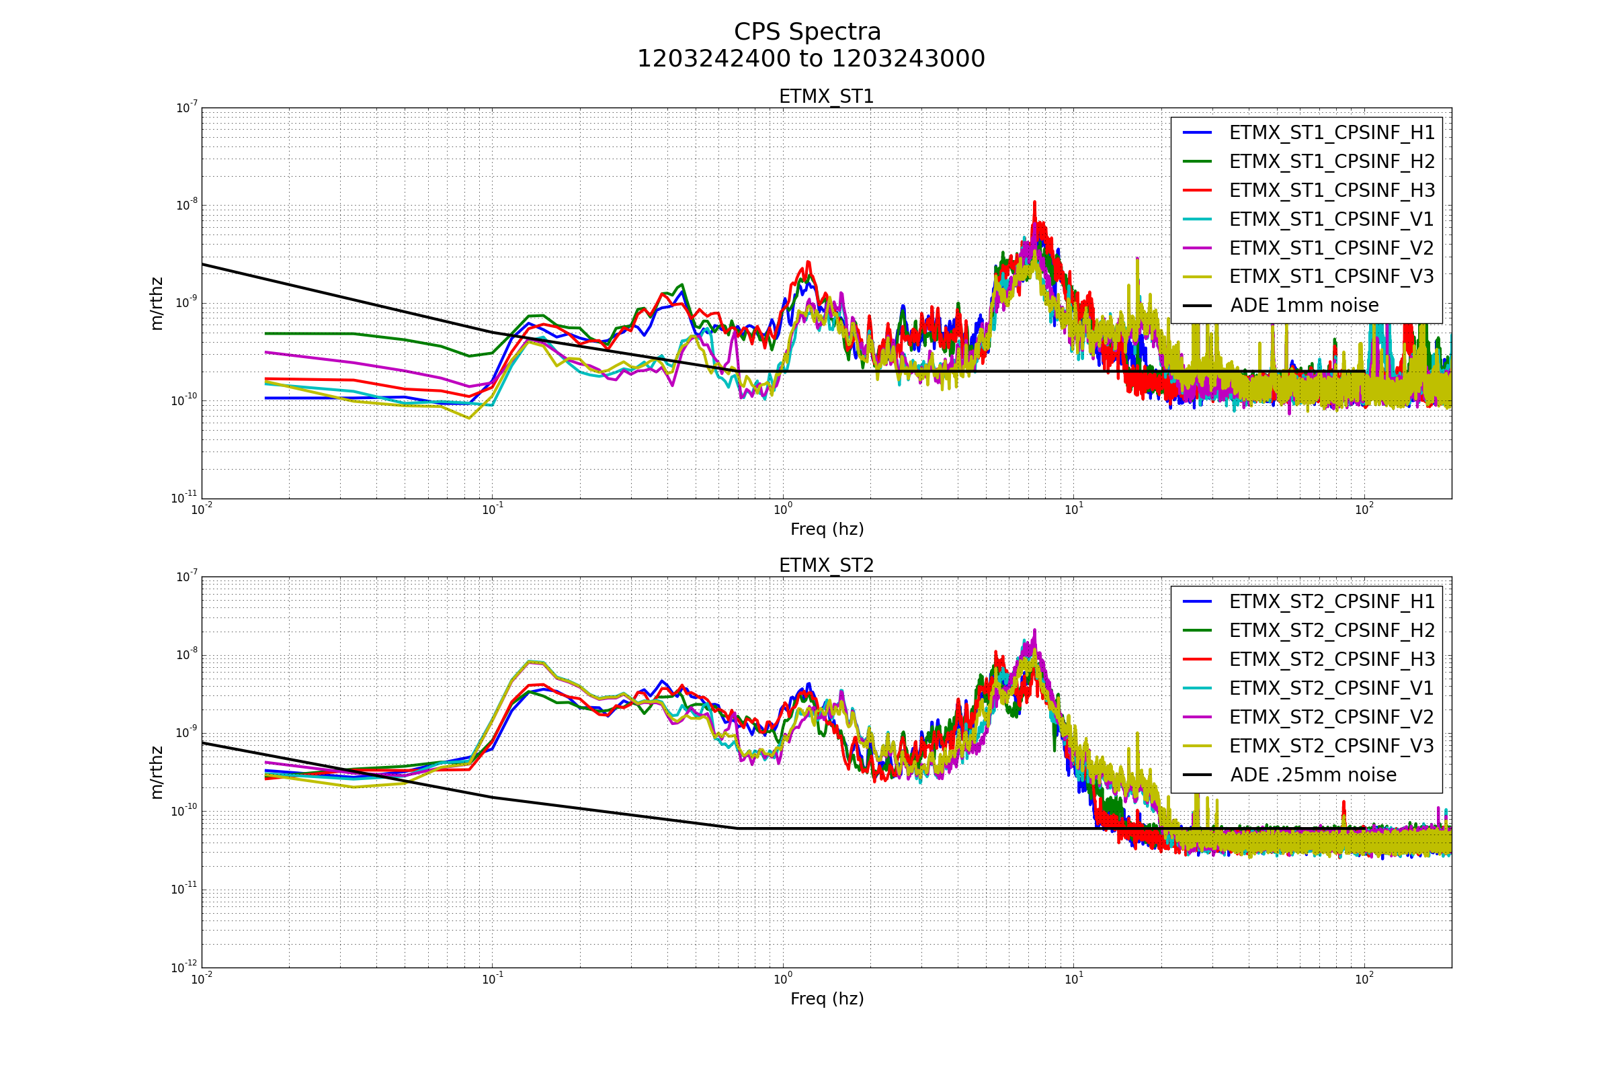
Task: Click the ETMX_ST2 subplot title
Action: (827, 566)
